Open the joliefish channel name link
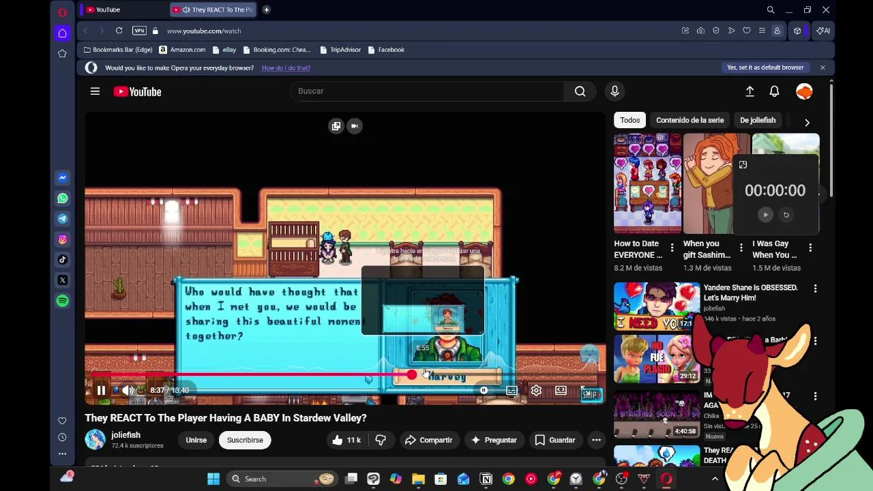 click(125, 435)
